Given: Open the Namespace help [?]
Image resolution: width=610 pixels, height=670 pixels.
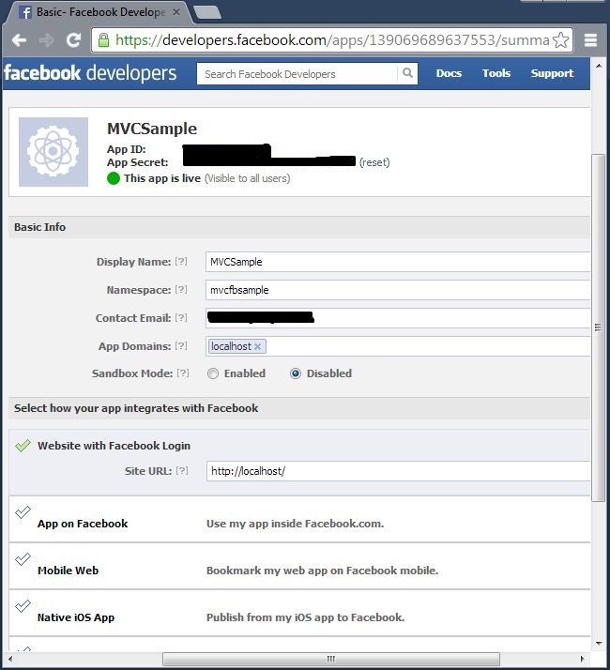Looking at the screenshot, I should [x=181, y=289].
